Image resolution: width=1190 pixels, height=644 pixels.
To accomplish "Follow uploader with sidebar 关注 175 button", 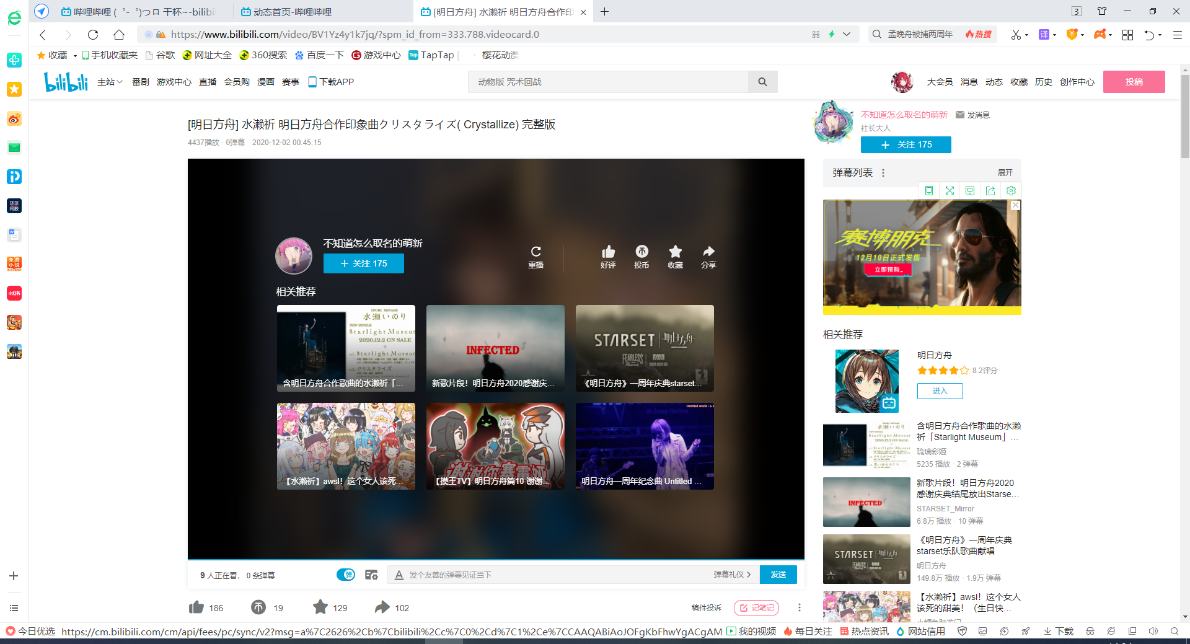I will click(x=906, y=144).
